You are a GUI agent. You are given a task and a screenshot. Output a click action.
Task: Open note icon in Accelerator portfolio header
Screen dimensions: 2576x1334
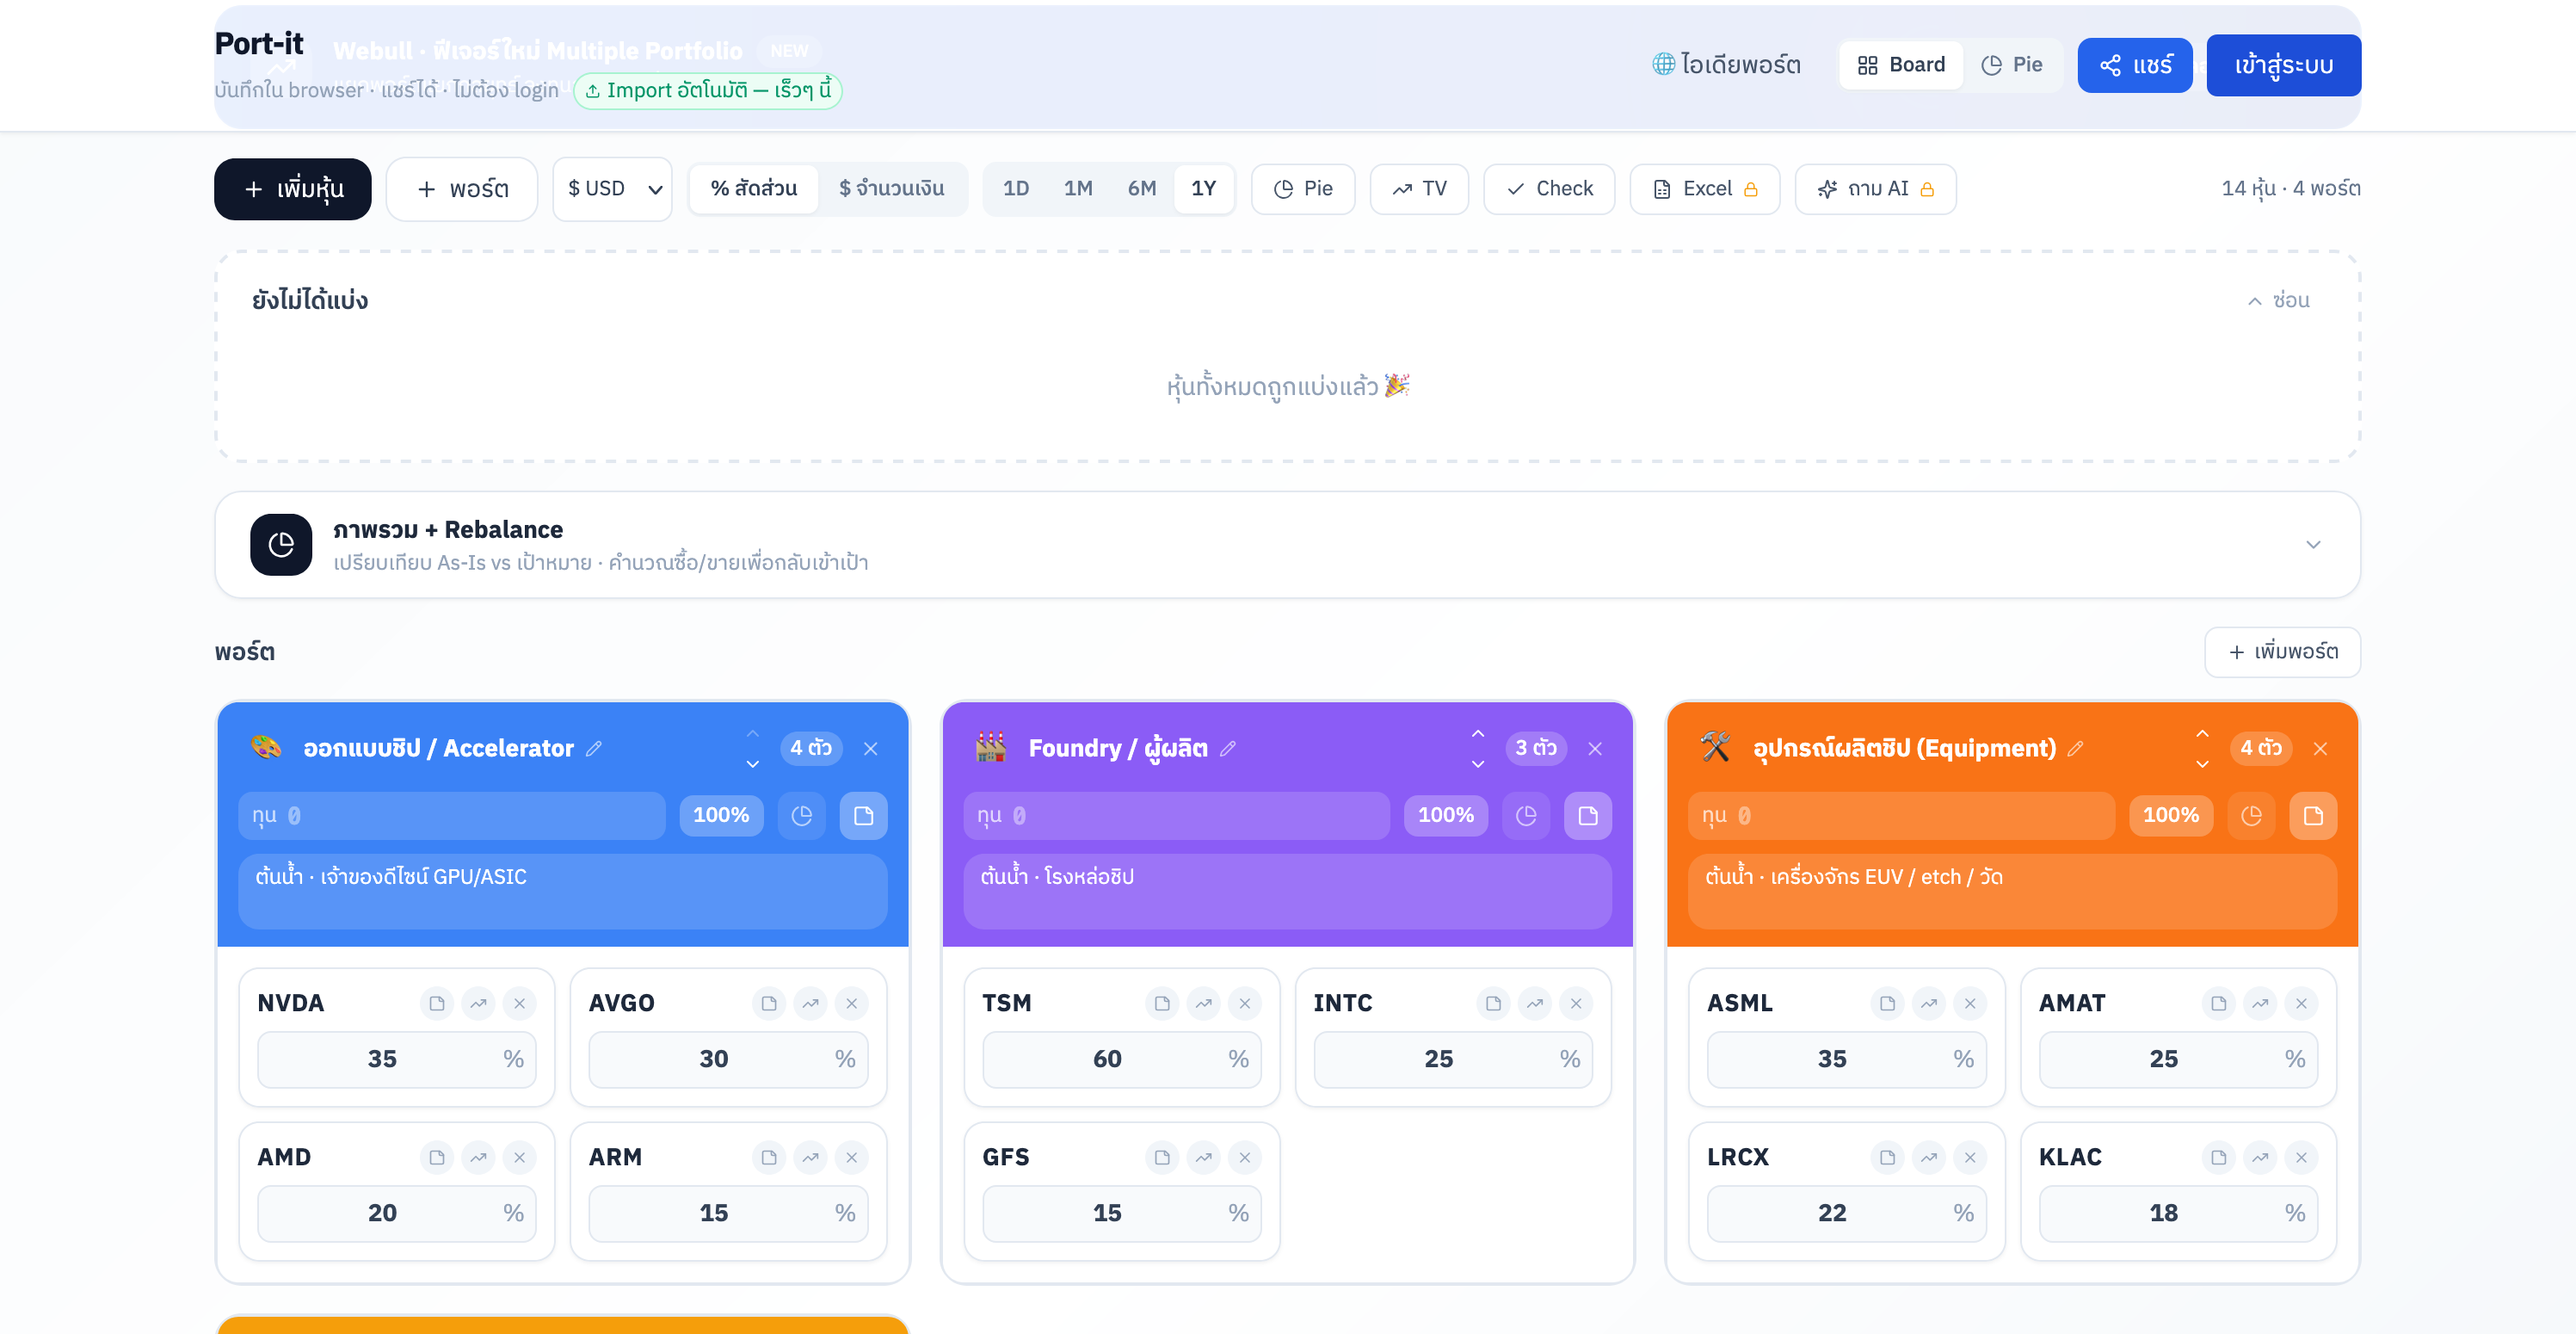(864, 816)
